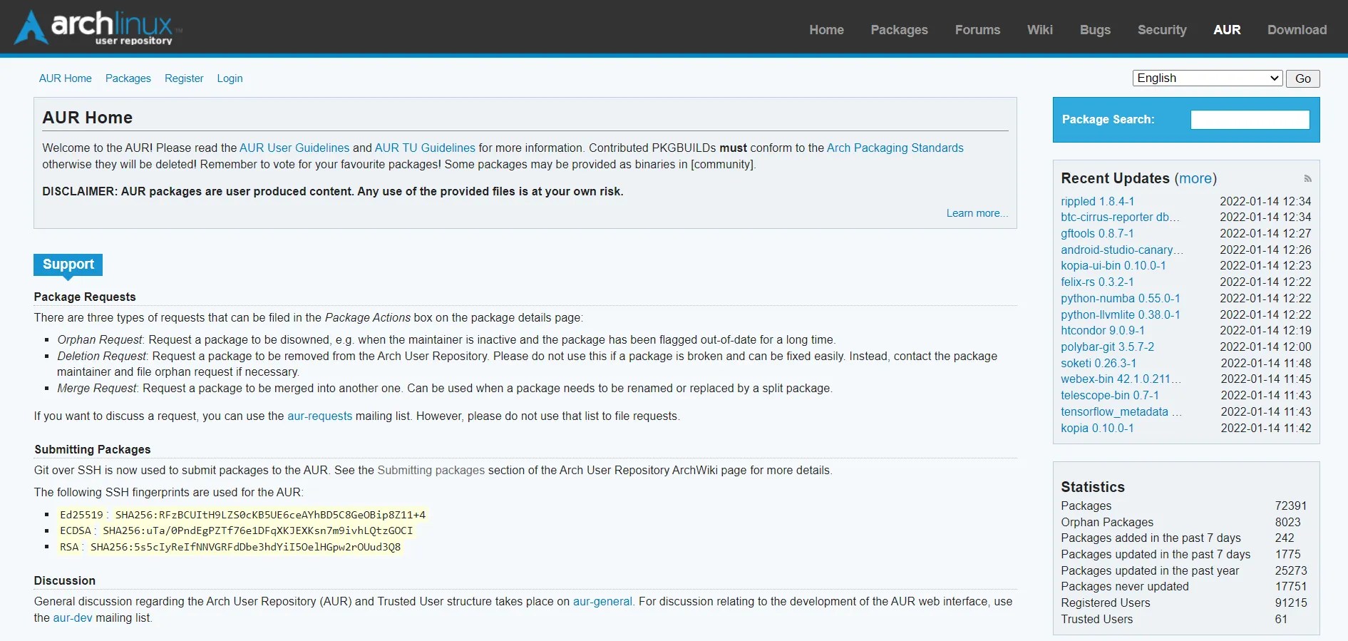
Task: Open telescope-bin 0.7-1 package
Action: [1110, 396]
